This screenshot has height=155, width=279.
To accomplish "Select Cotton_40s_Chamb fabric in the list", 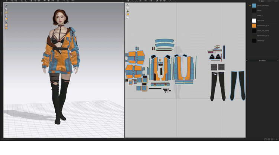I will coord(263,30).
